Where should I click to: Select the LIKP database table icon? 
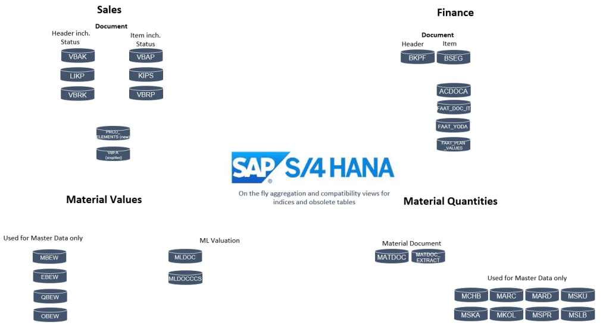pos(77,75)
